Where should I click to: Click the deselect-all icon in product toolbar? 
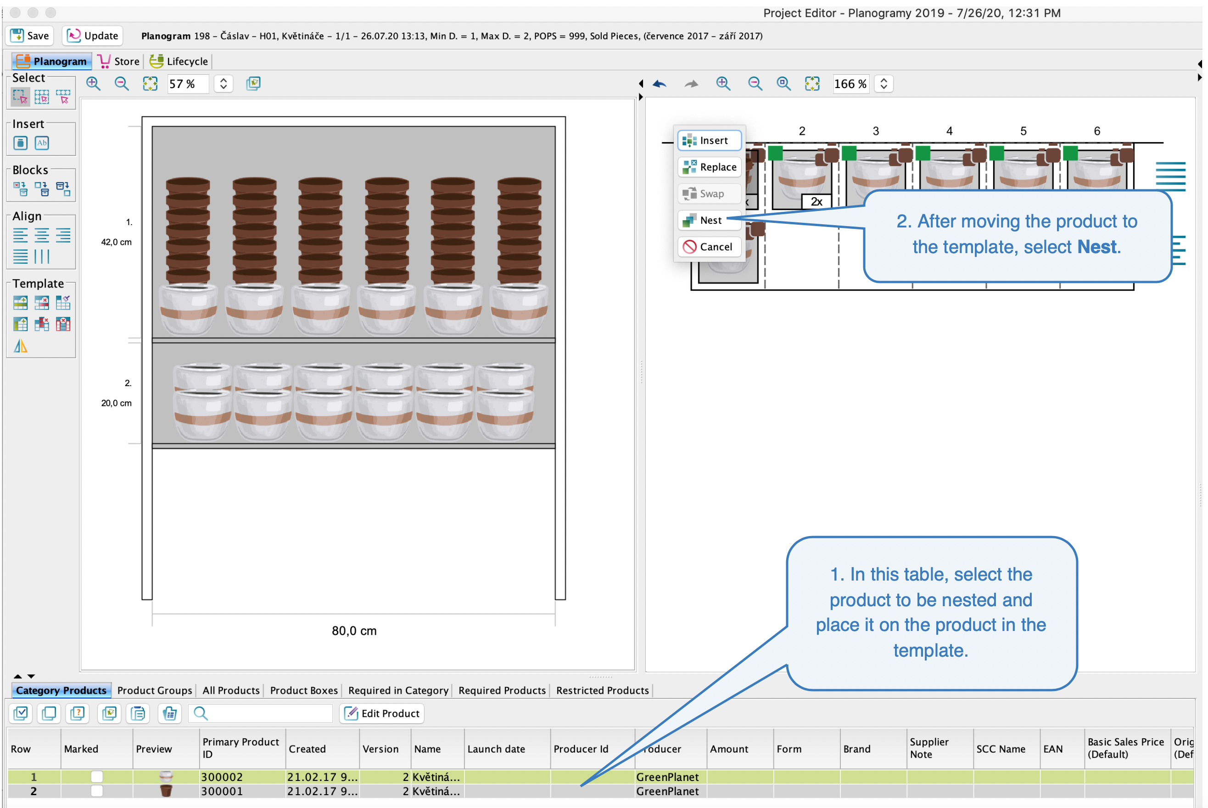click(50, 713)
